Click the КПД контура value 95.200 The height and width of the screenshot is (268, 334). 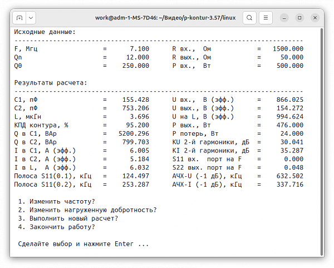(x=137, y=125)
